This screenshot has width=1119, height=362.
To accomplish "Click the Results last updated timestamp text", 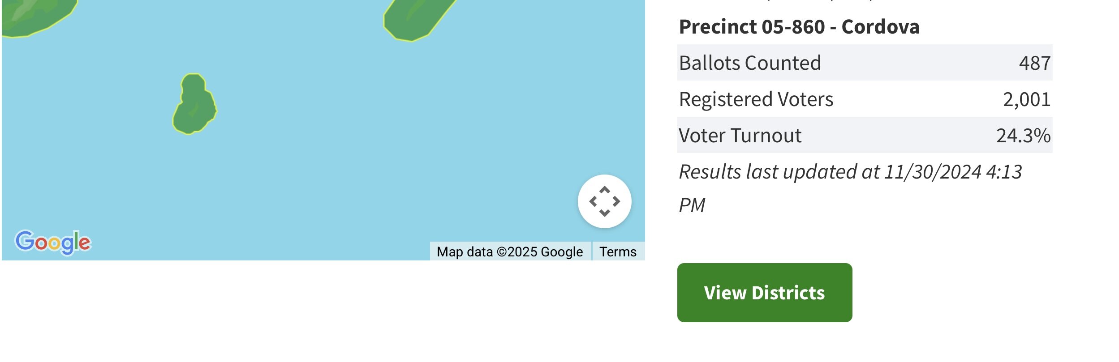I will click(x=850, y=188).
